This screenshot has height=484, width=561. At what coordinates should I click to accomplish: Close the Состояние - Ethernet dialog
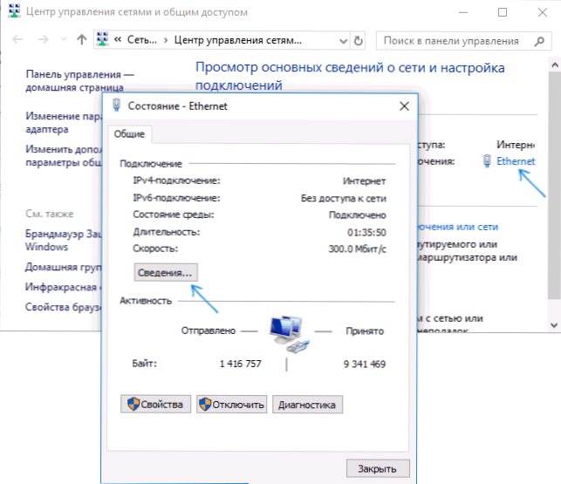[x=404, y=106]
